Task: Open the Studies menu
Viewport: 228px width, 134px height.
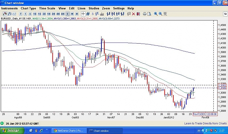Action: [94, 8]
